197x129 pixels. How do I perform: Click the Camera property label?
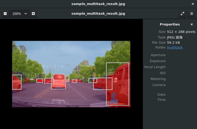(x=159, y=85)
